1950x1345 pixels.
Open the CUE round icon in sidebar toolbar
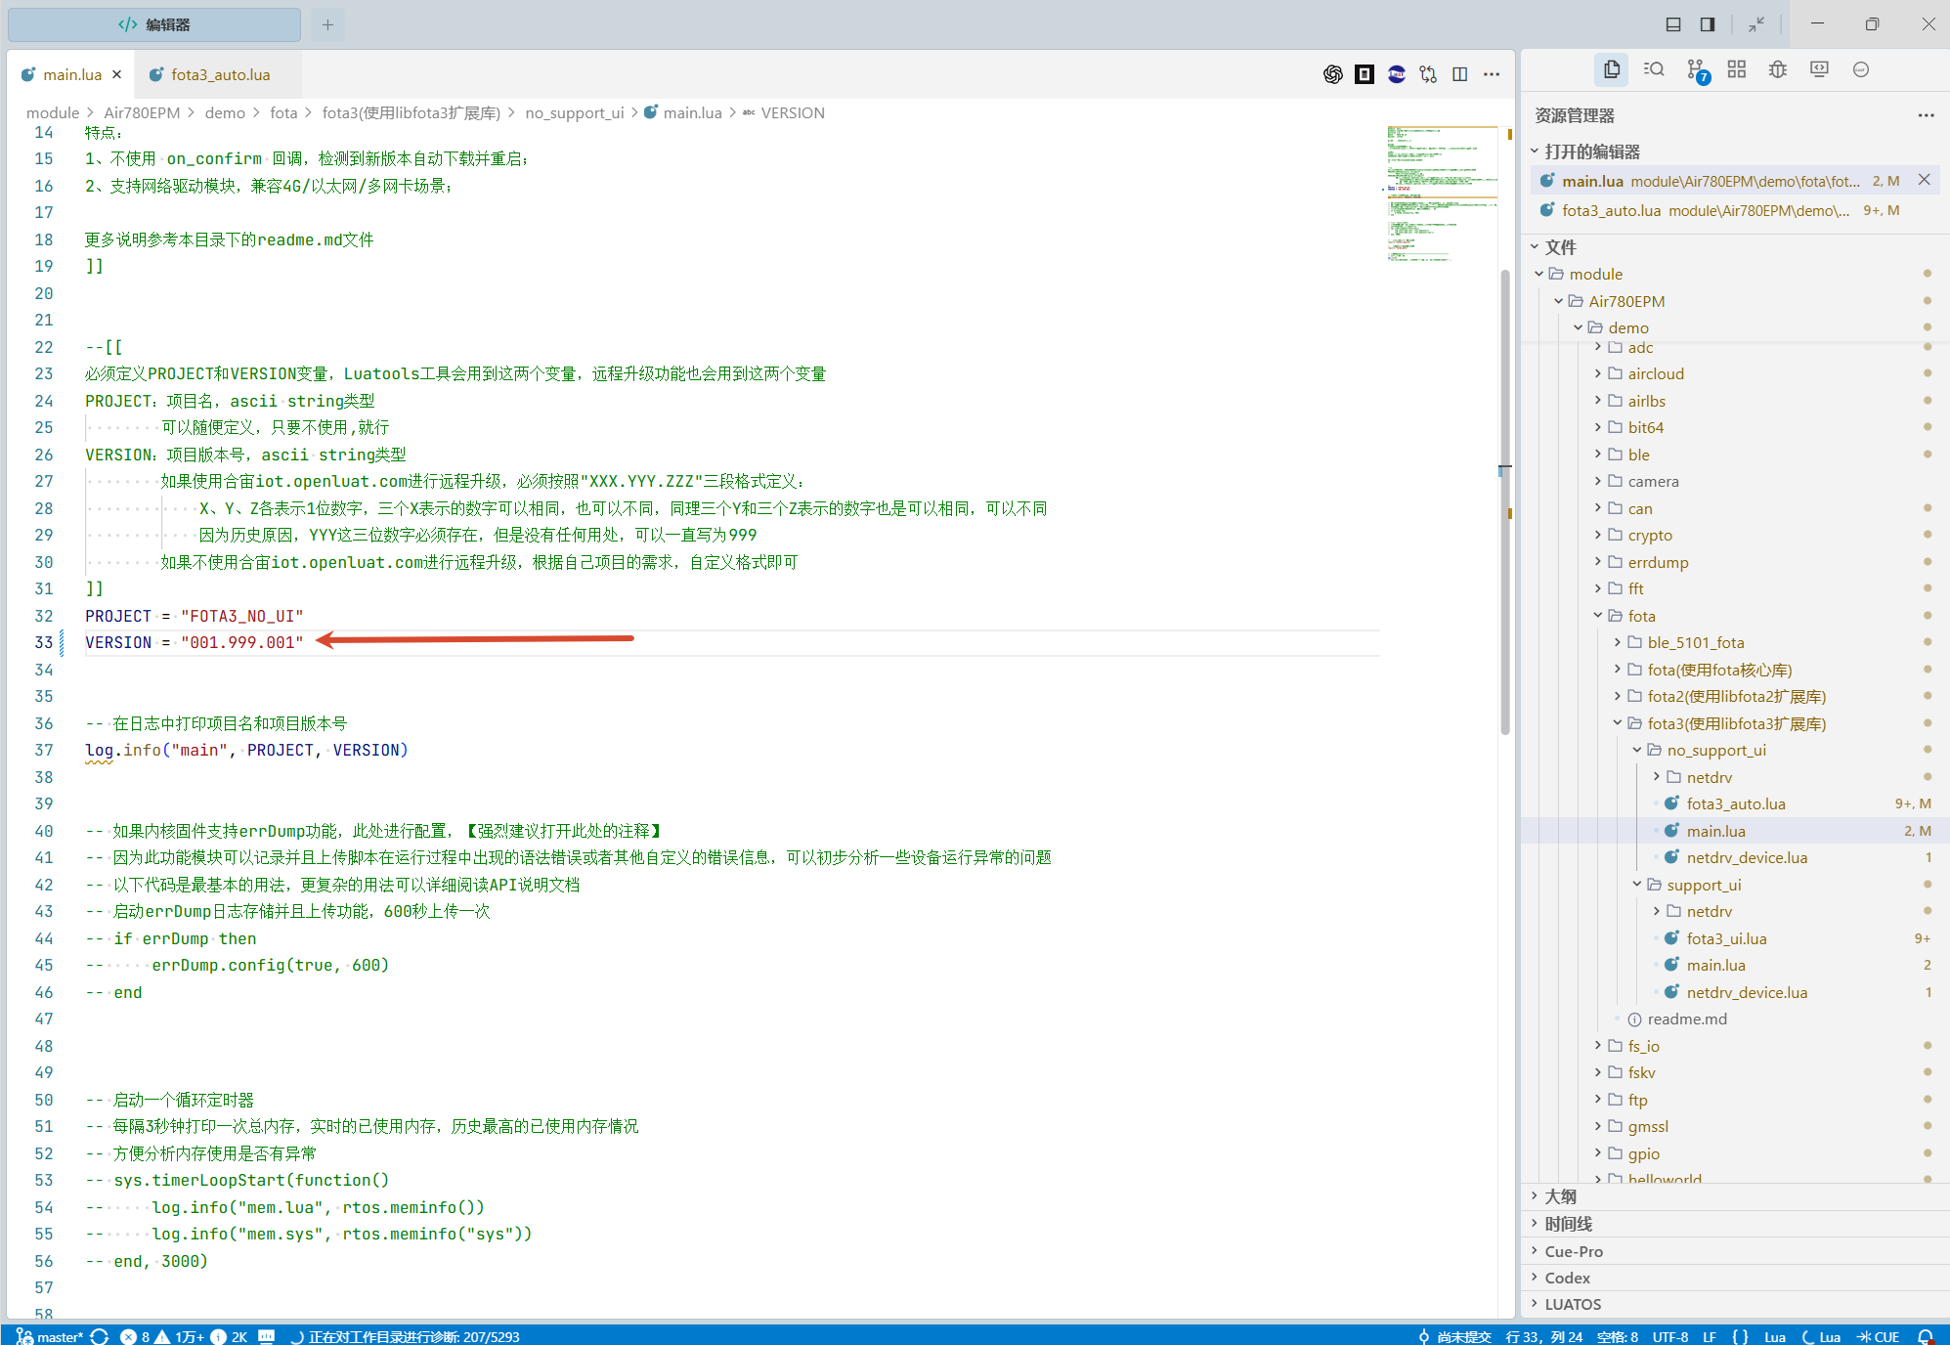(x=1861, y=69)
